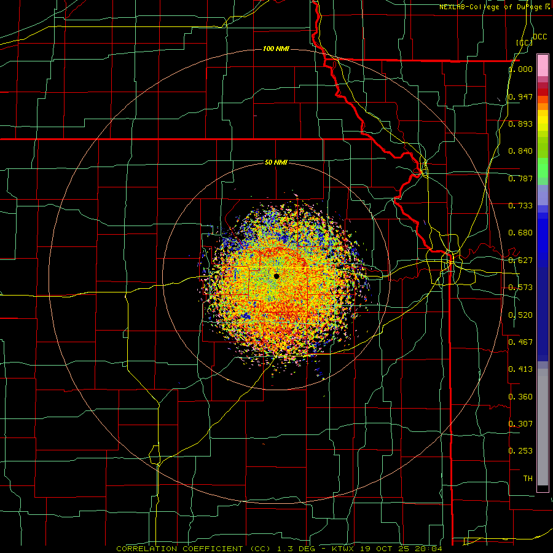Viewport: 553px width, 553px height.
Task: Click the TH label beside the color bar
Action: pyautogui.click(x=528, y=479)
